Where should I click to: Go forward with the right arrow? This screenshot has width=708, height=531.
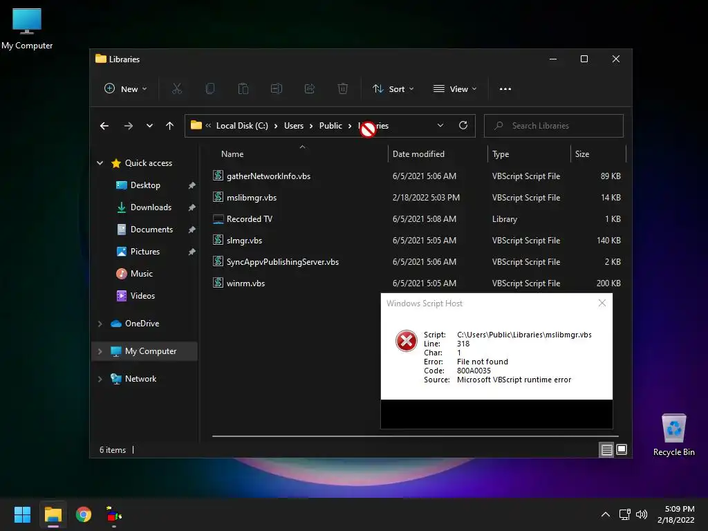[128, 126]
